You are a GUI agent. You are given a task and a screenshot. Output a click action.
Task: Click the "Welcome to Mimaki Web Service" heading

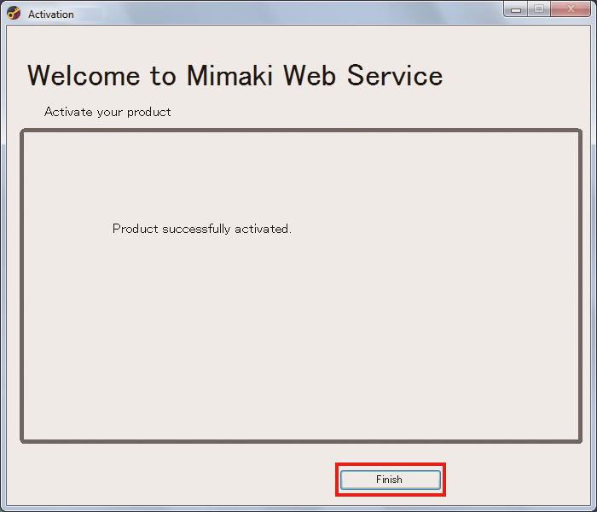tap(235, 75)
